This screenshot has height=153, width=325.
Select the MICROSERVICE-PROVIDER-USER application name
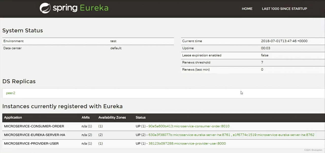pyautogui.click(x=31, y=143)
